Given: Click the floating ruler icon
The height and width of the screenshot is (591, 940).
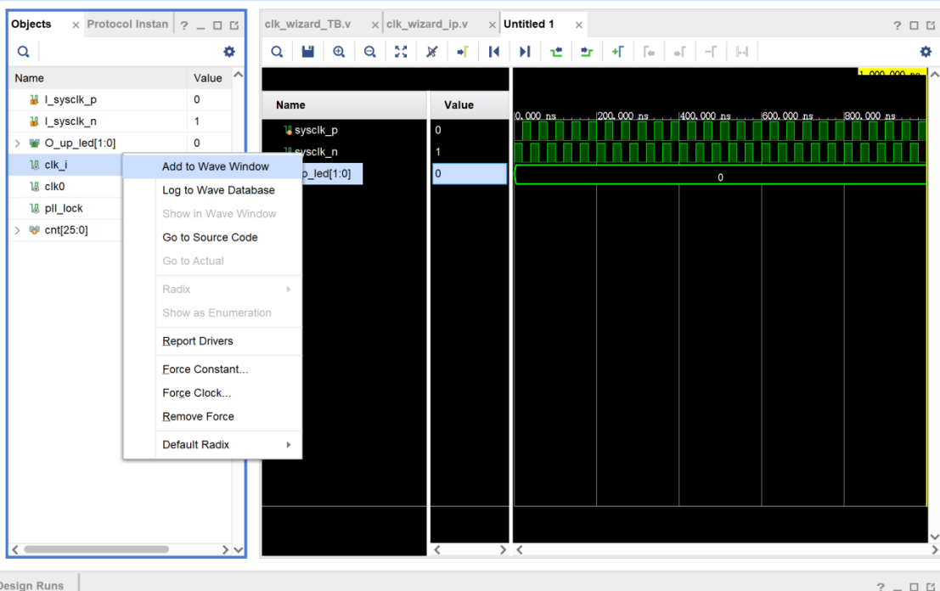Looking at the screenshot, I should coord(742,52).
